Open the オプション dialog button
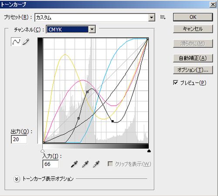 [193, 70]
